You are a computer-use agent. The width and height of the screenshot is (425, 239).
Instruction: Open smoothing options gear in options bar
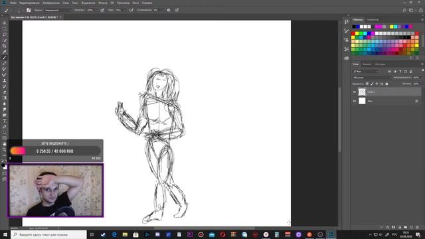point(169,10)
